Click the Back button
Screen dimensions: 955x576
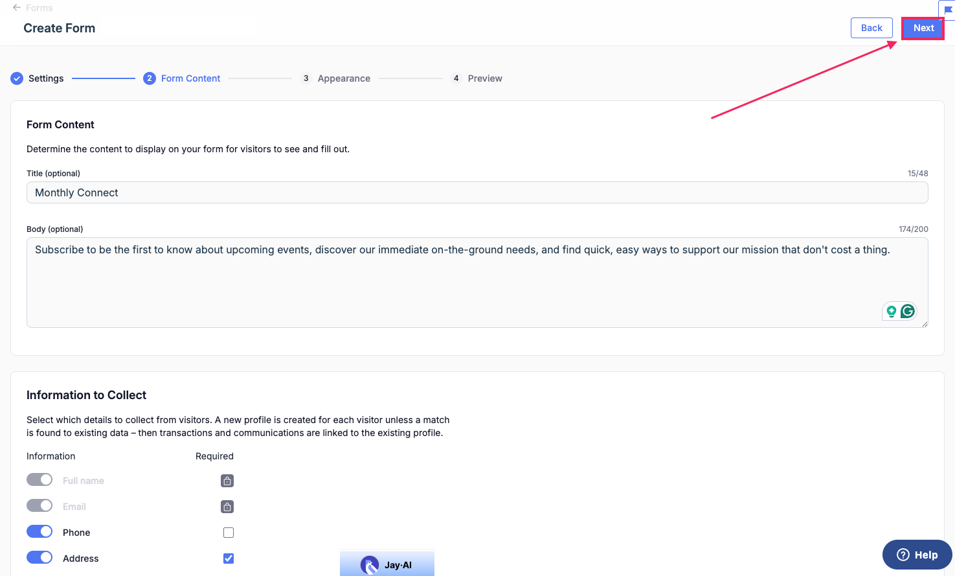[x=871, y=28]
